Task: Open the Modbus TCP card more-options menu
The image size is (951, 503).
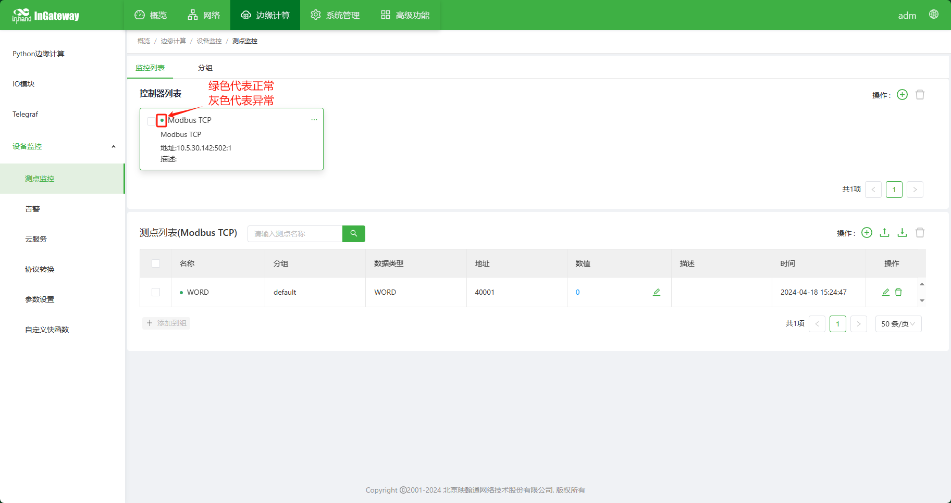Action: point(314,120)
